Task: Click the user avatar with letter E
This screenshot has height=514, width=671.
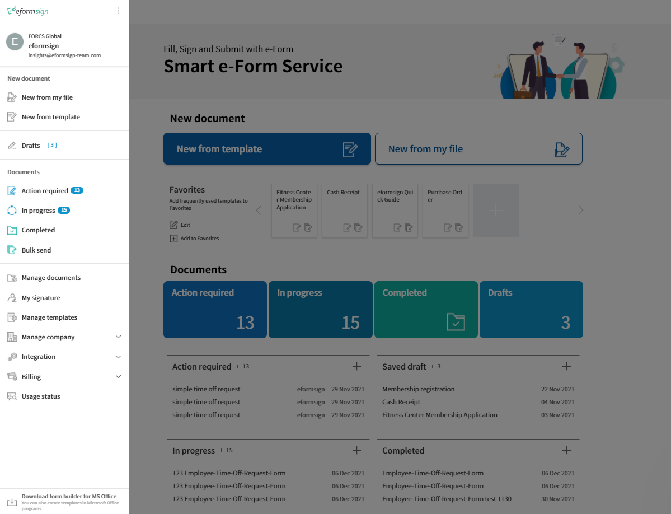Action: point(15,41)
